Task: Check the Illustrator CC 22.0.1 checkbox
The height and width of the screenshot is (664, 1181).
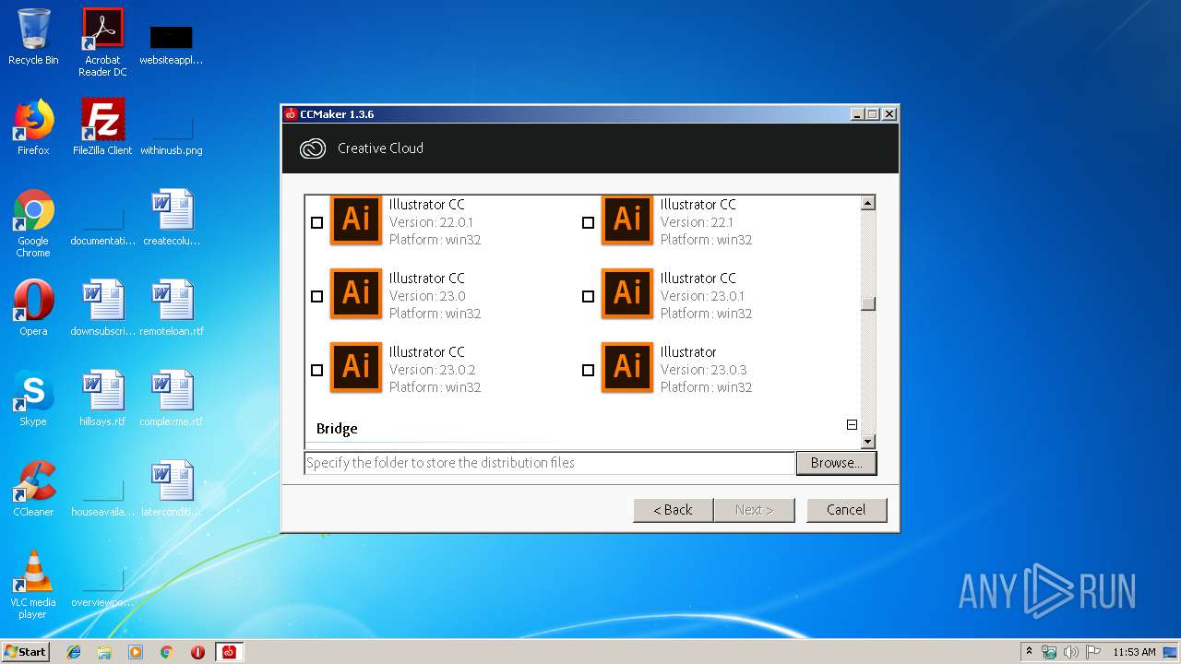Action: click(x=316, y=222)
